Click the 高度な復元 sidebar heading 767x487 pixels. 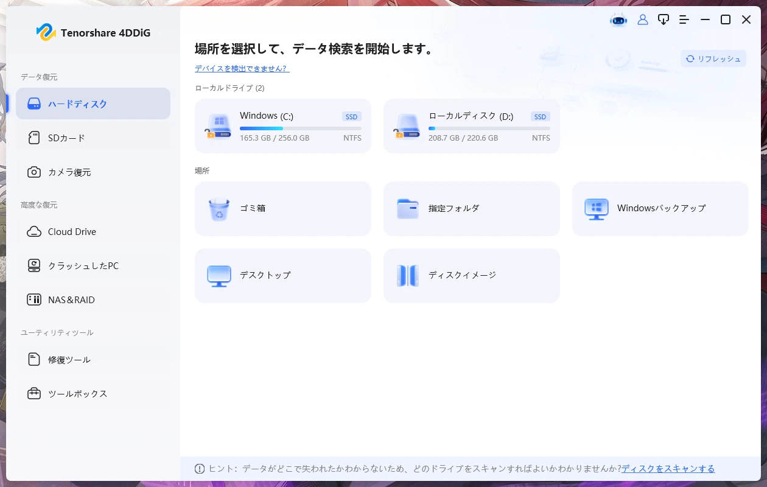[39, 205]
